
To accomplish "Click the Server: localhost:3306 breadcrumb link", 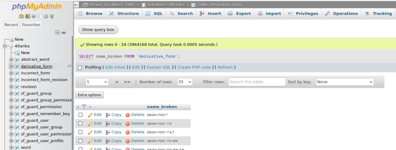I will (111, 5).
